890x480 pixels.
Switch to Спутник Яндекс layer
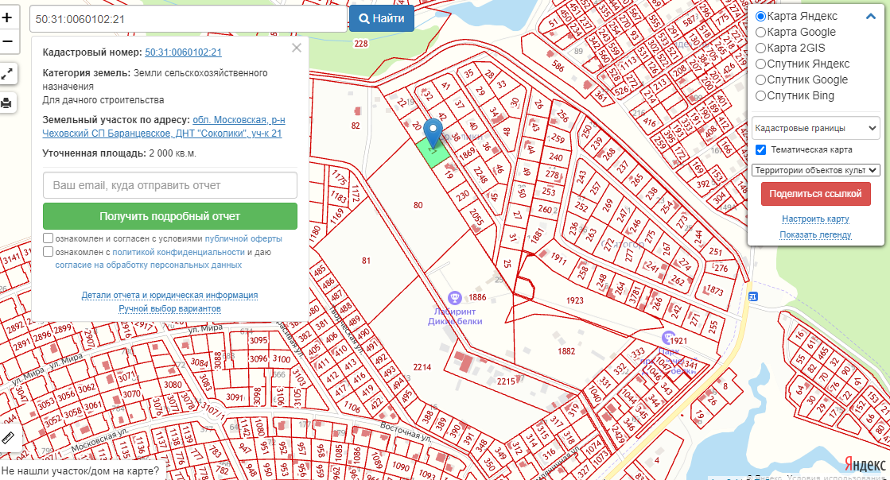[760, 64]
